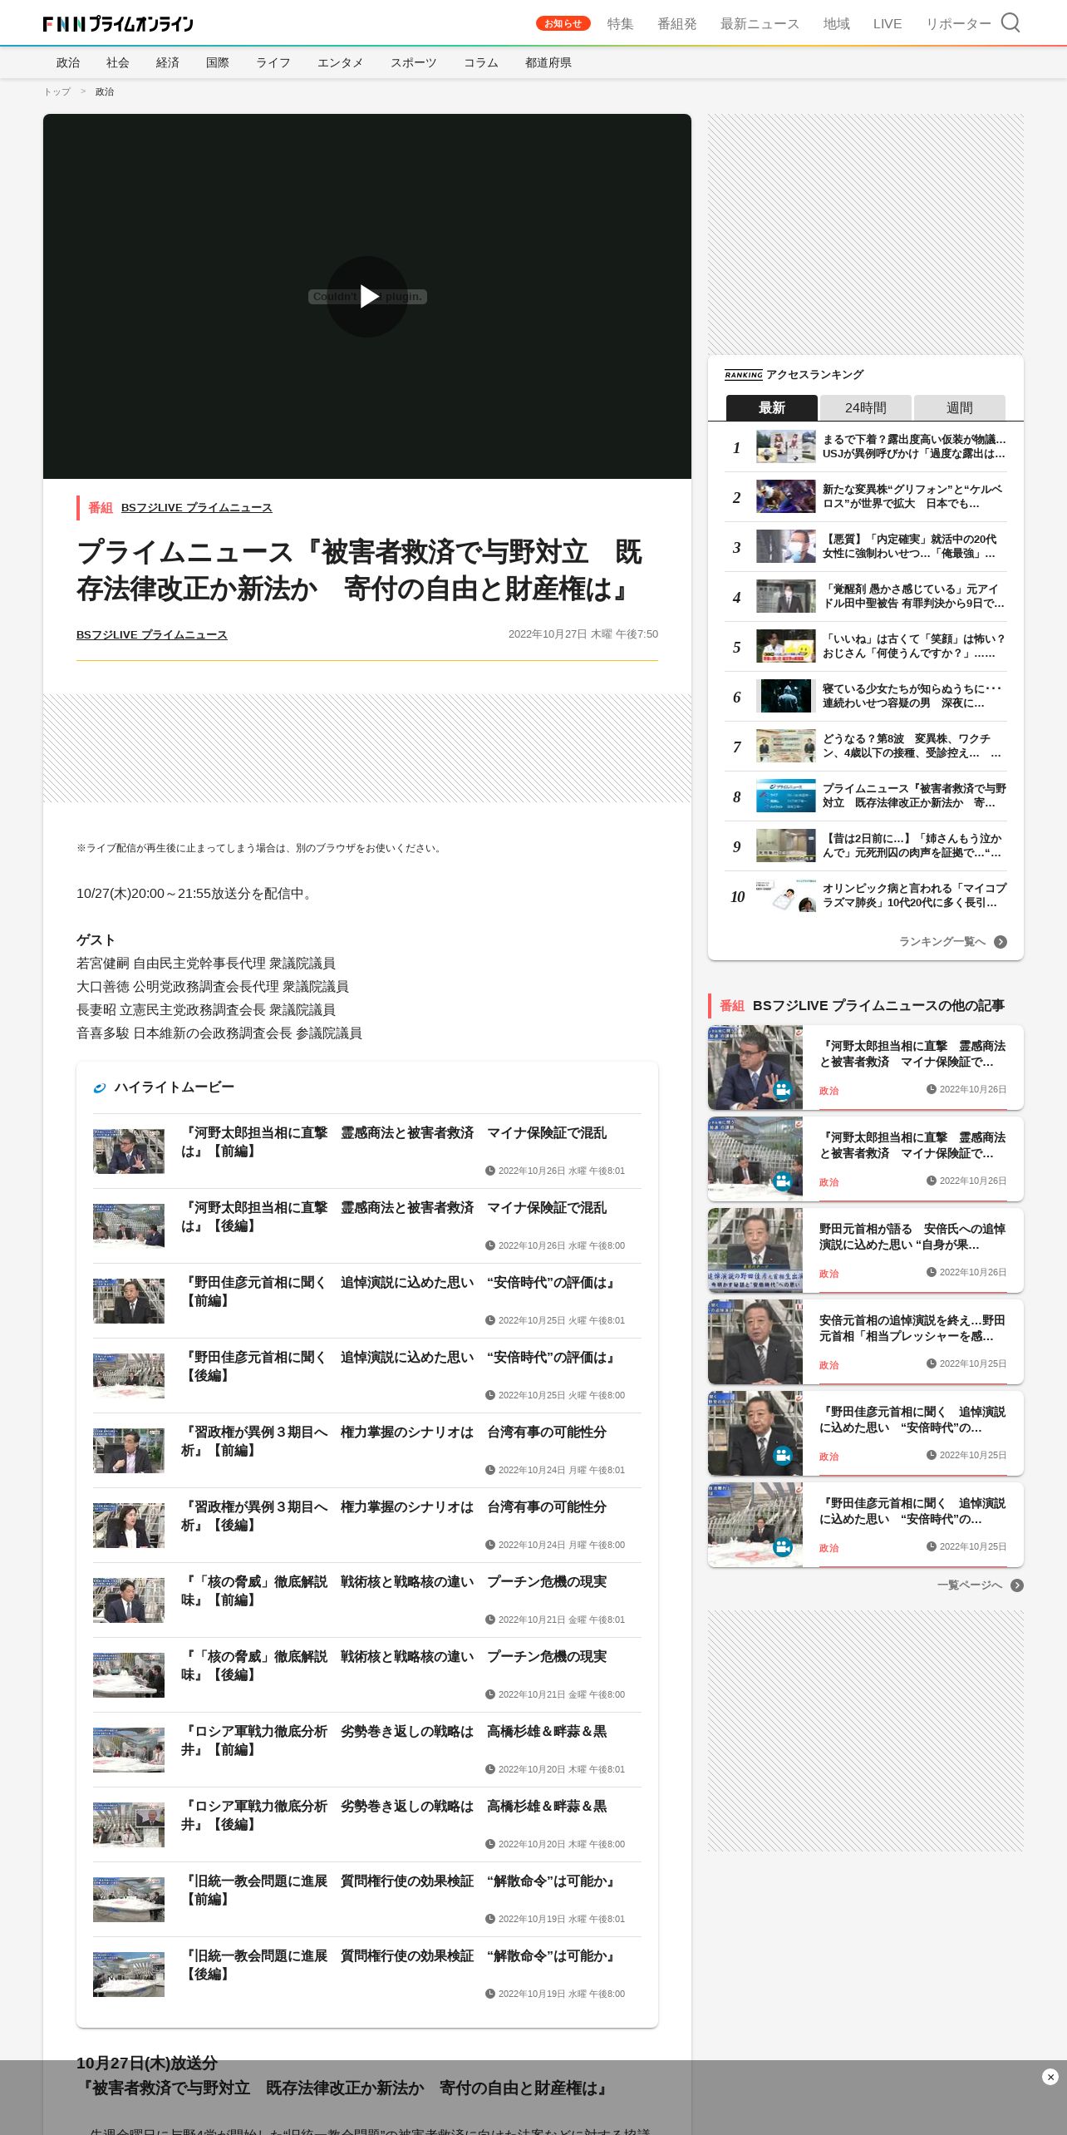Switch ranking to 週間 tab
Image resolution: width=1067 pixels, height=2135 pixels.
click(960, 407)
